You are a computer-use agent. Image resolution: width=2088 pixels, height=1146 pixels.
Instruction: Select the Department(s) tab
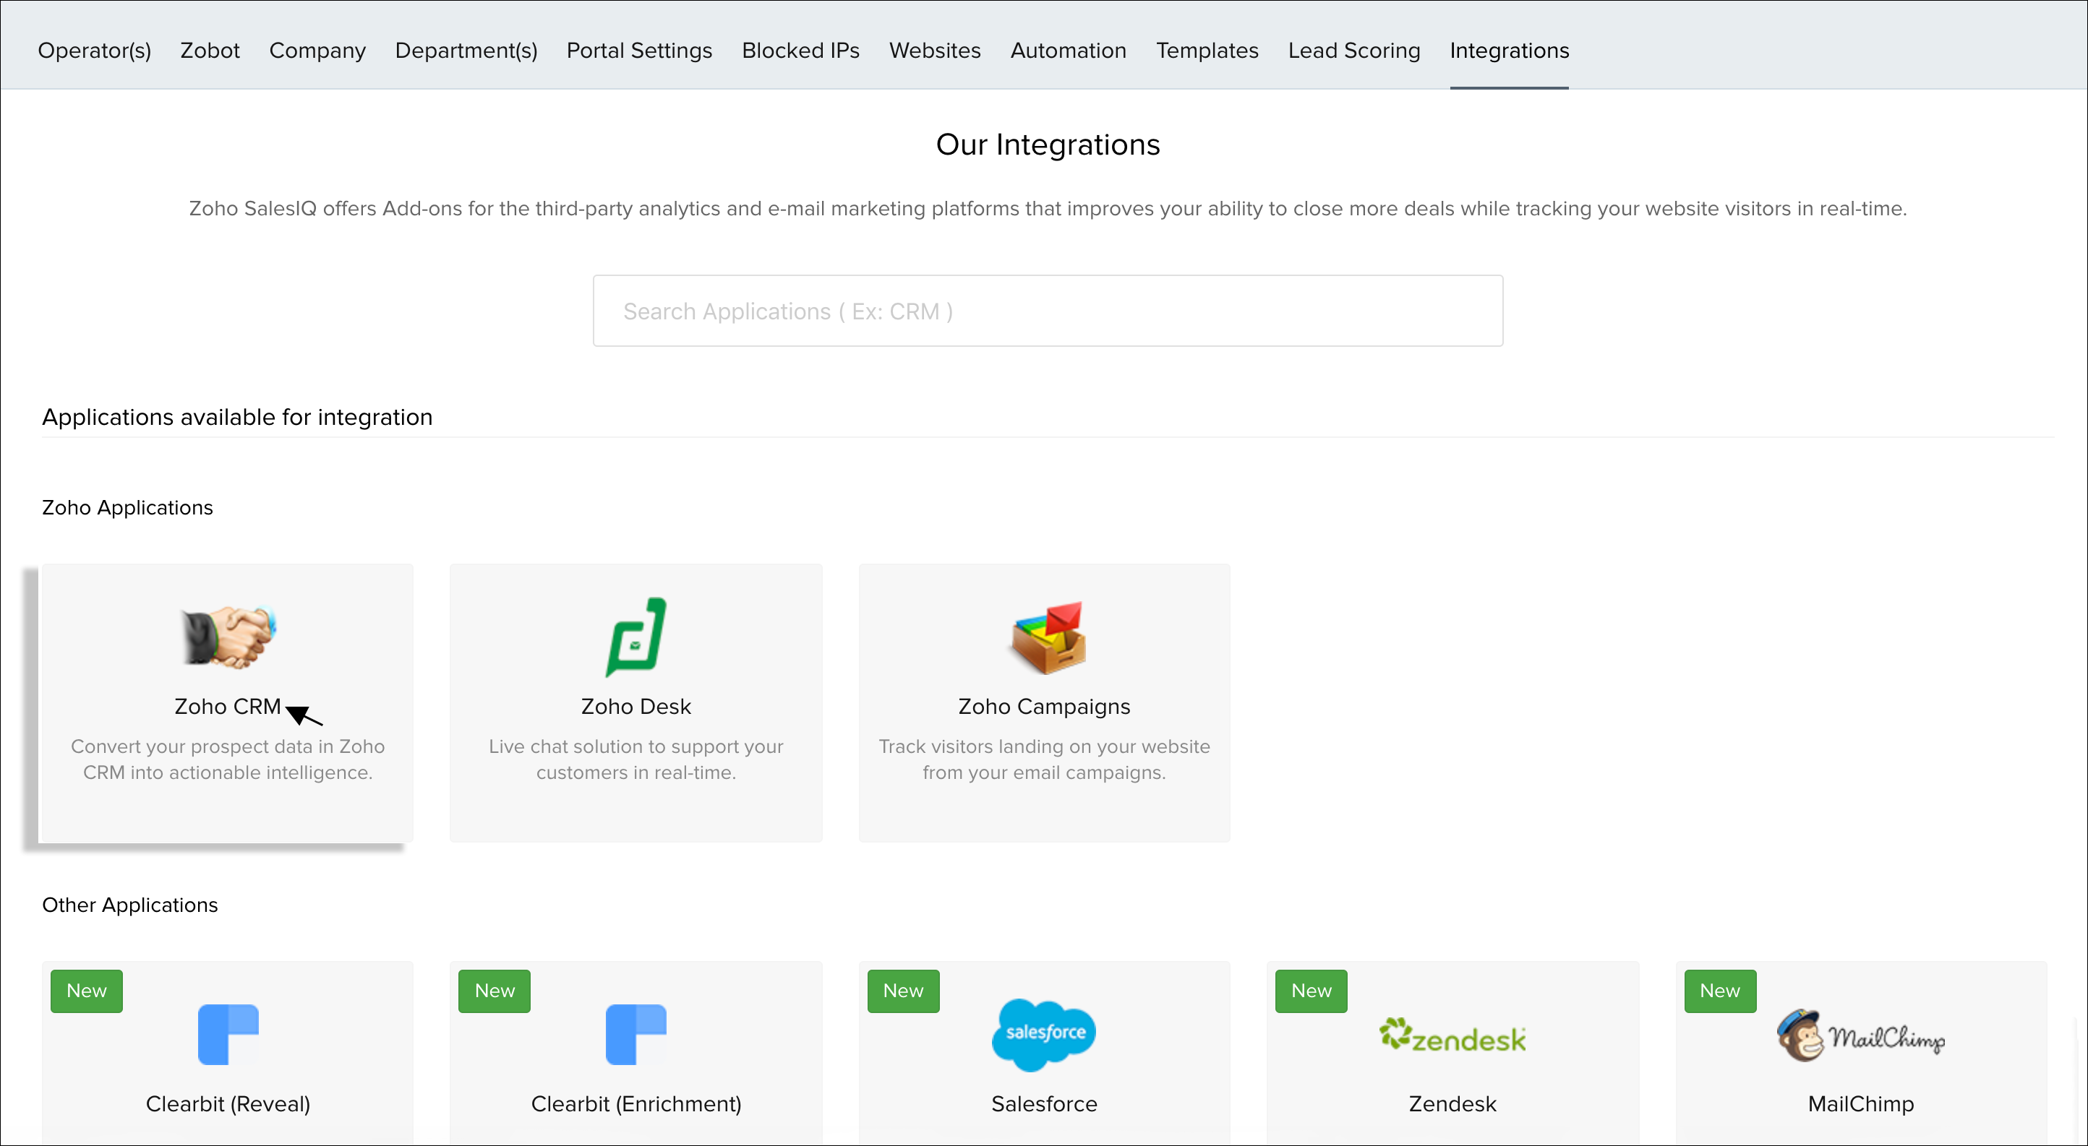point(466,50)
